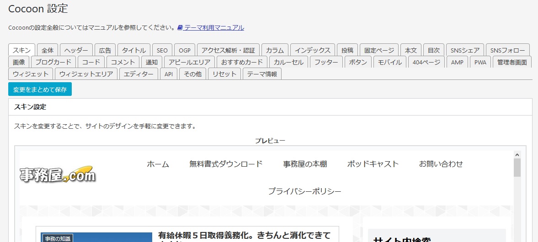Go to the 目次 tab
The height and width of the screenshot is (242, 538).
(x=434, y=50)
